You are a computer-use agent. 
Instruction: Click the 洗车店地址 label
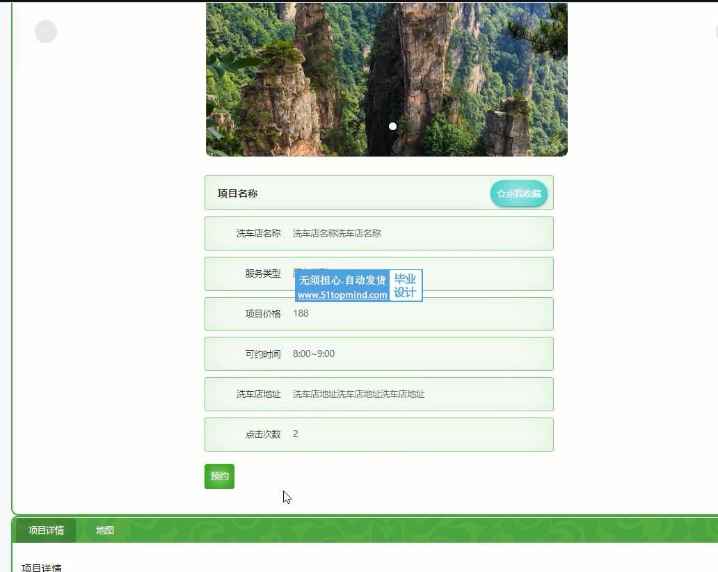pyautogui.click(x=258, y=395)
